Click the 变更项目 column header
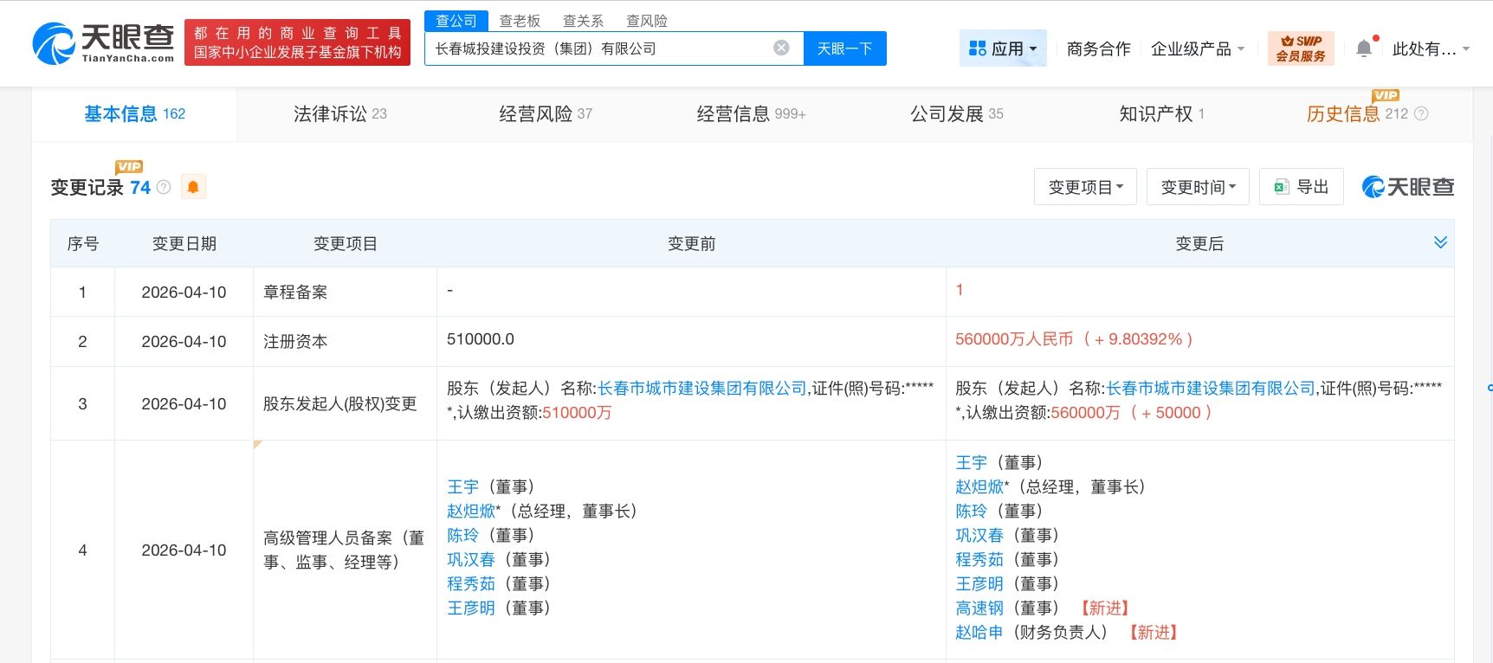Viewport: 1493px width, 663px height. (x=345, y=243)
